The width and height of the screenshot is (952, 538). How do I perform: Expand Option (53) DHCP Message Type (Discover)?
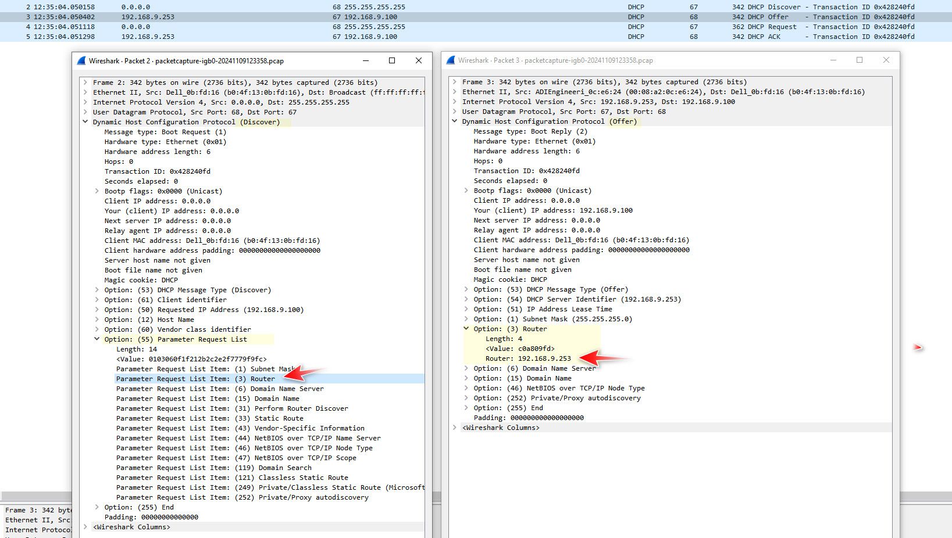coord(97,290)
